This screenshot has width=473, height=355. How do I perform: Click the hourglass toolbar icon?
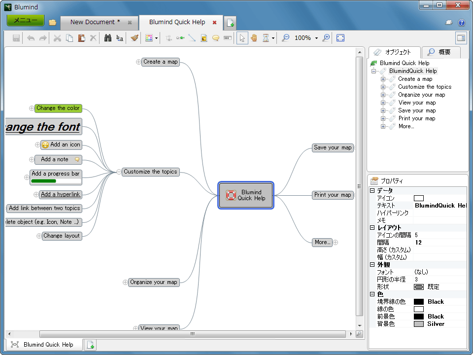tap(266, 38)
